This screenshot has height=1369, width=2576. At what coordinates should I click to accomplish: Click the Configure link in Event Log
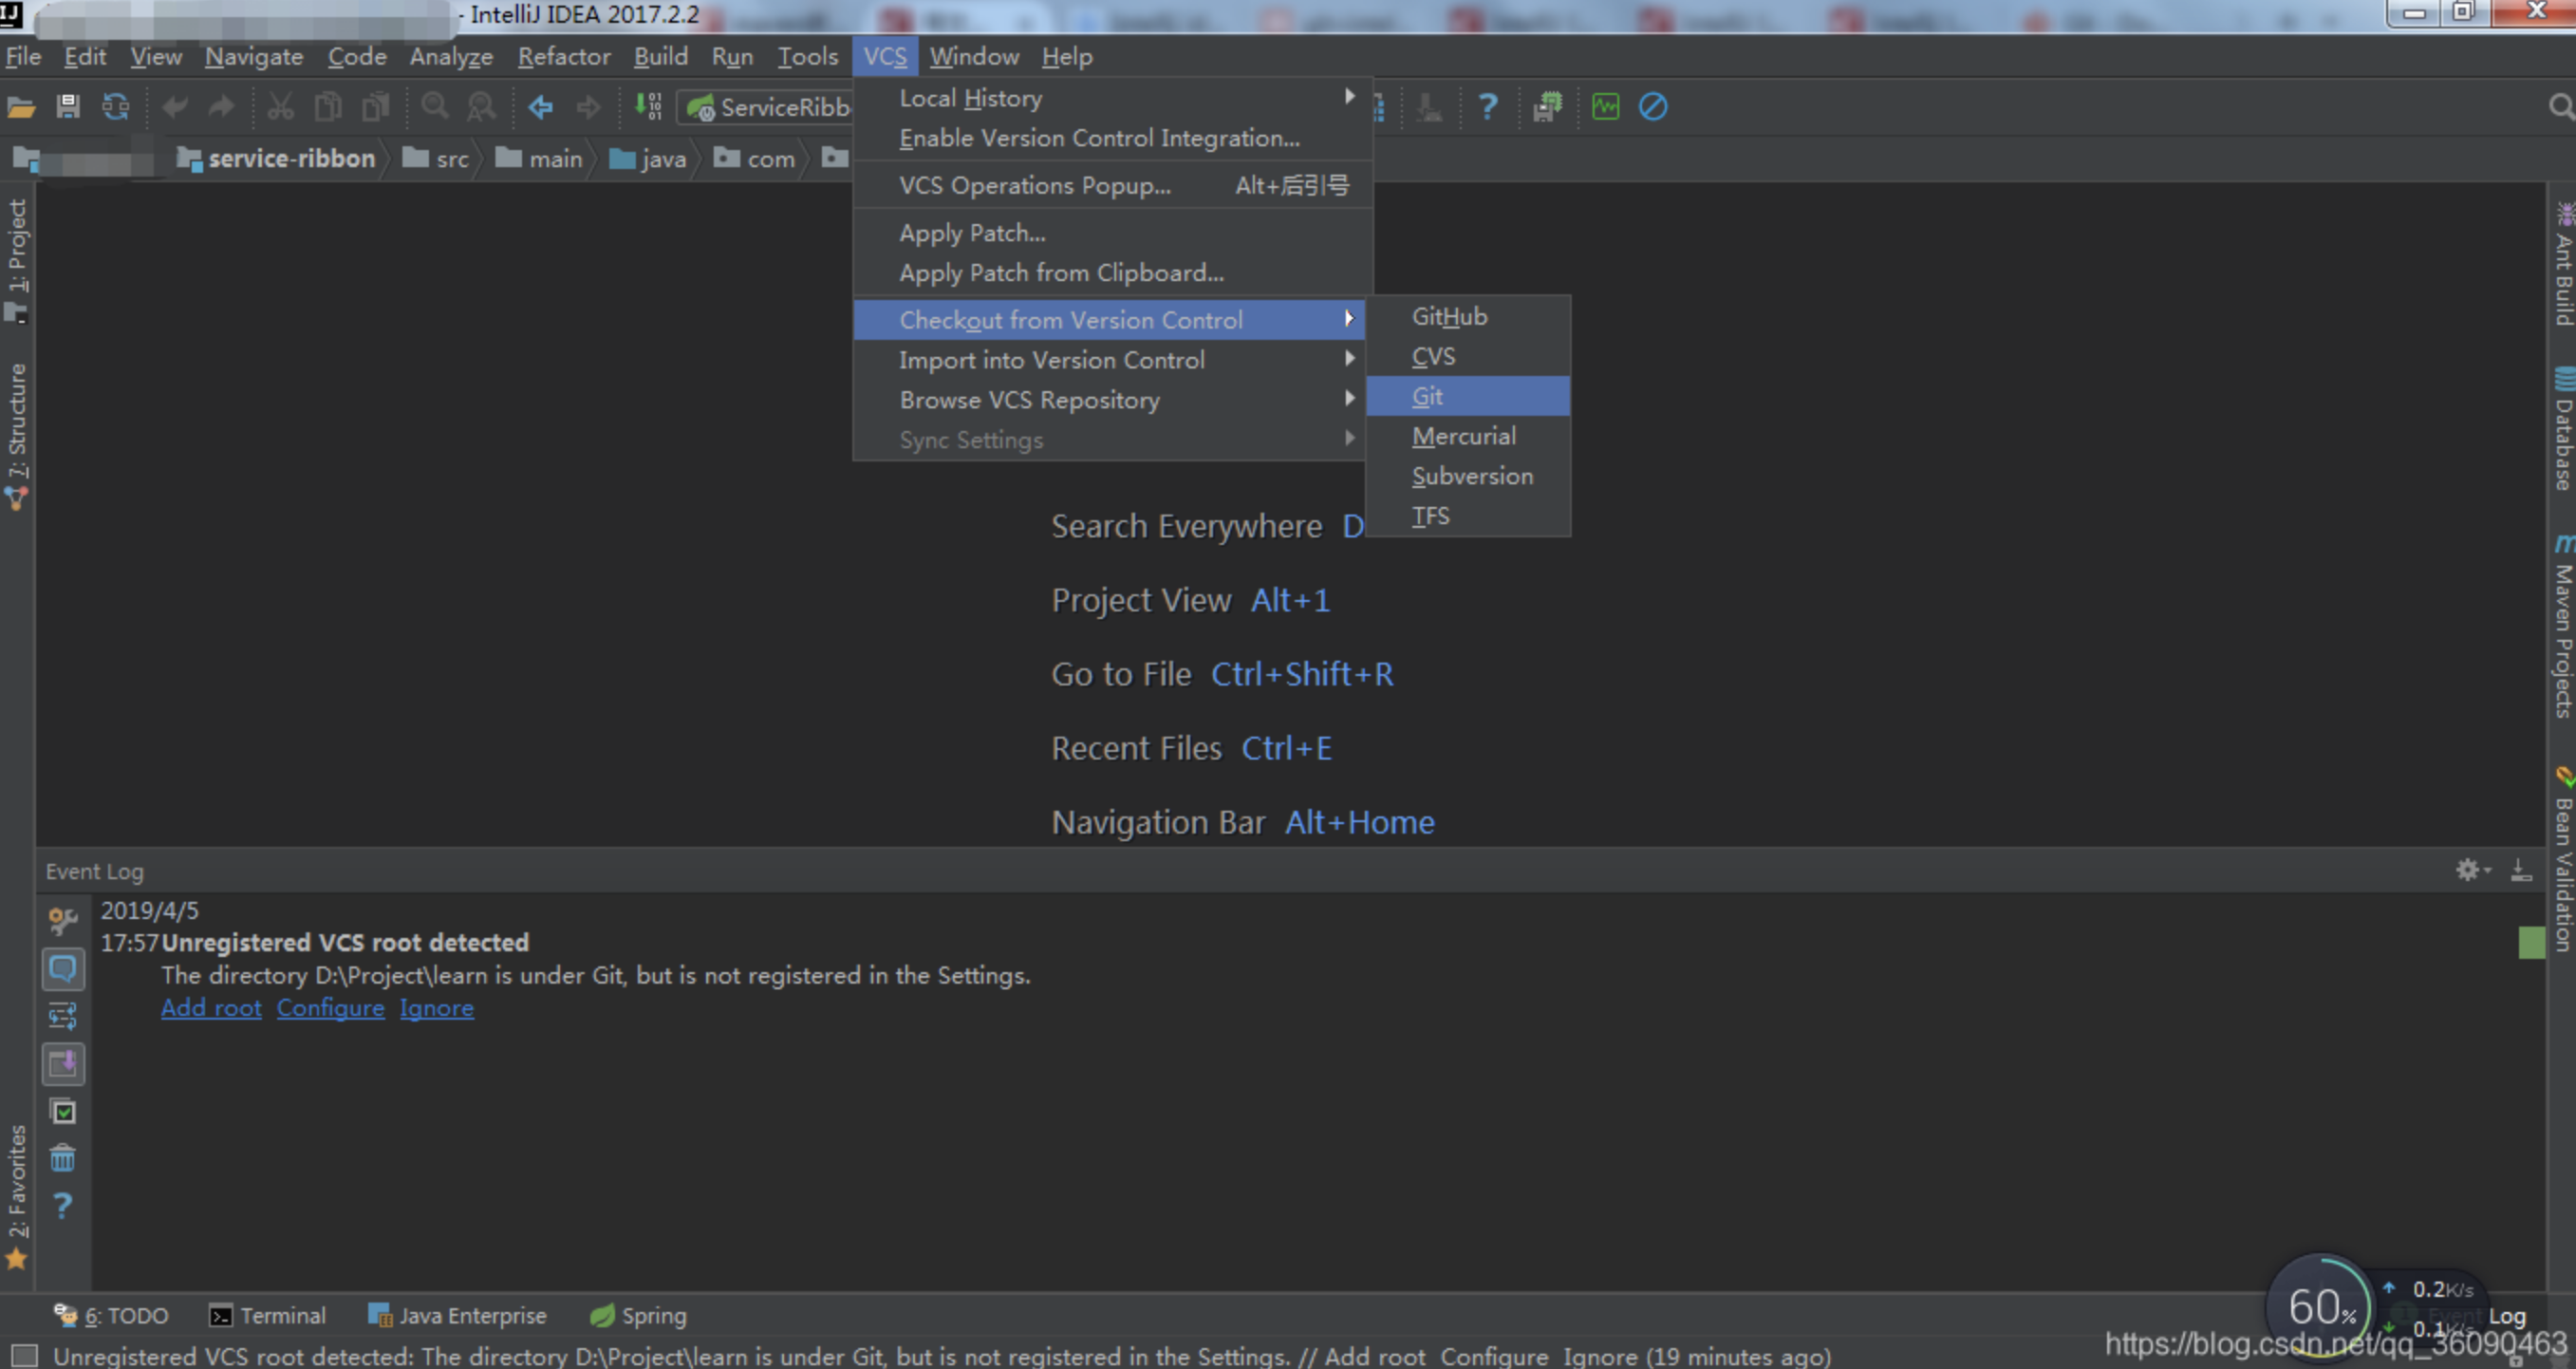pos(330,1008)
